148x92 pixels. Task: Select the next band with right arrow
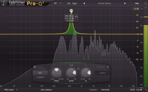point(103,67)
